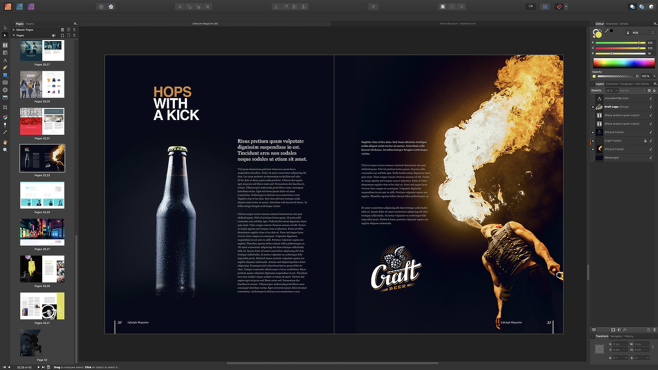Image resolution: width=658 pixels, height=370 pixels.
Task: Open the Navigator panel tab
Action: [x=616, y=336]
